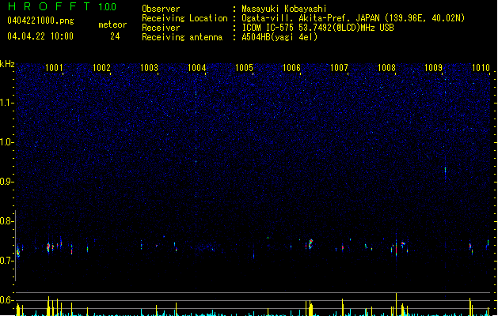Click the 1007 time axis marker
This screenshot has height=316, width=498.
pyautogui.click(x=339, y=68)
